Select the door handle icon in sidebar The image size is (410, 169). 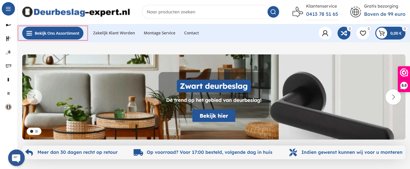(9, 25)
